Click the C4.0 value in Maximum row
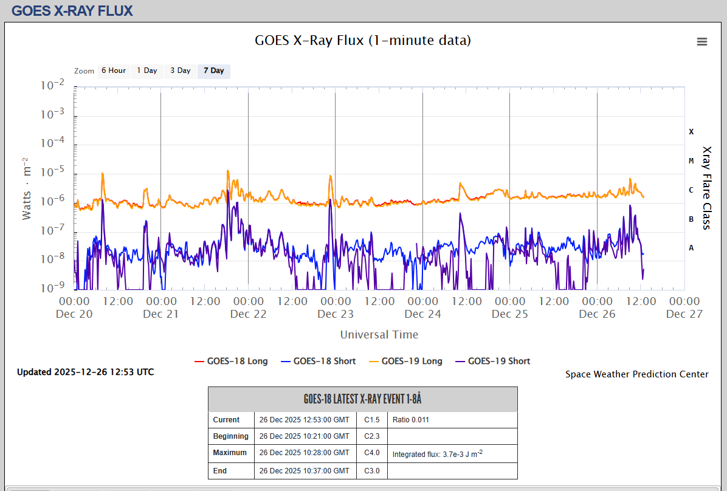 click(x=371, y=453)
